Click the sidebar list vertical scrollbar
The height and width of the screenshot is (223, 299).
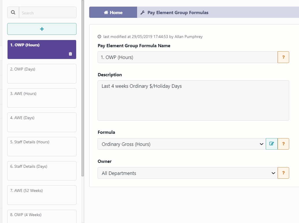83,88
